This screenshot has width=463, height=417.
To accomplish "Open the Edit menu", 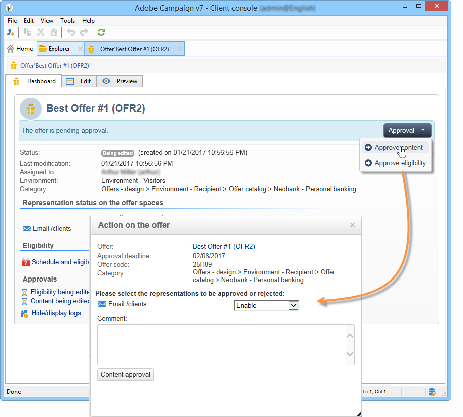I will click(x=29, y=20).
